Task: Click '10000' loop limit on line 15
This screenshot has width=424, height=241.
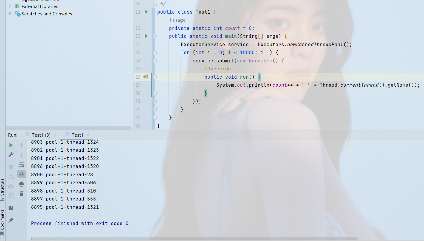Action: click(247, 52)
